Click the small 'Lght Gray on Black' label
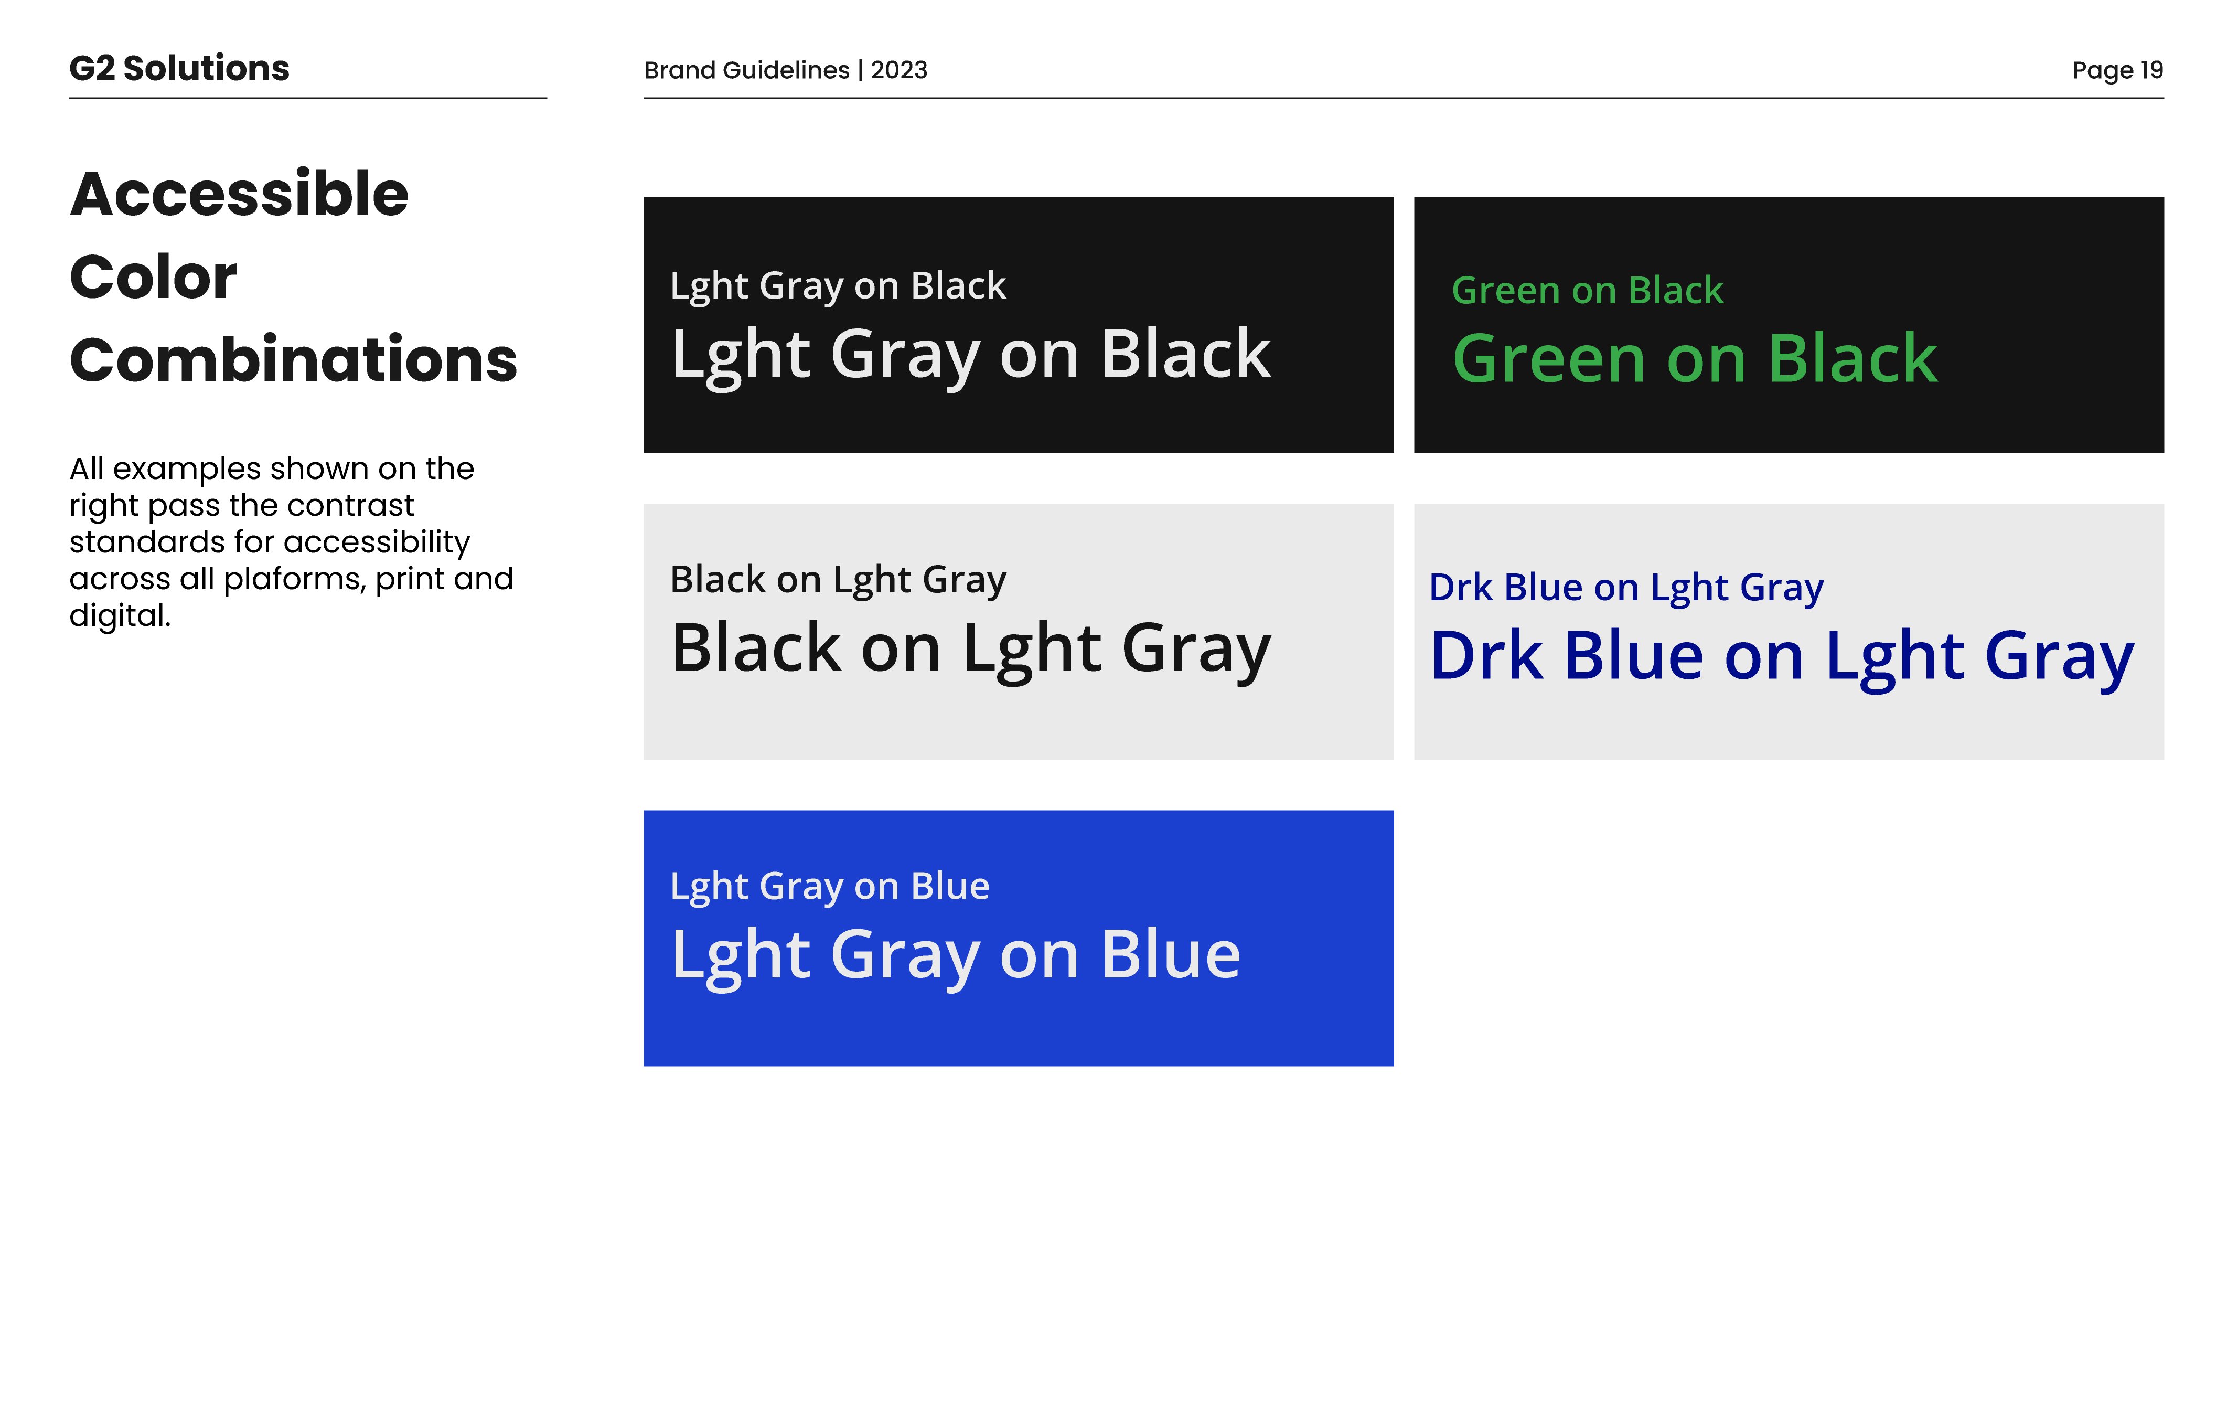This screenshot has height=1415, width=2238. pyautogui.click(x=838, y=285)
